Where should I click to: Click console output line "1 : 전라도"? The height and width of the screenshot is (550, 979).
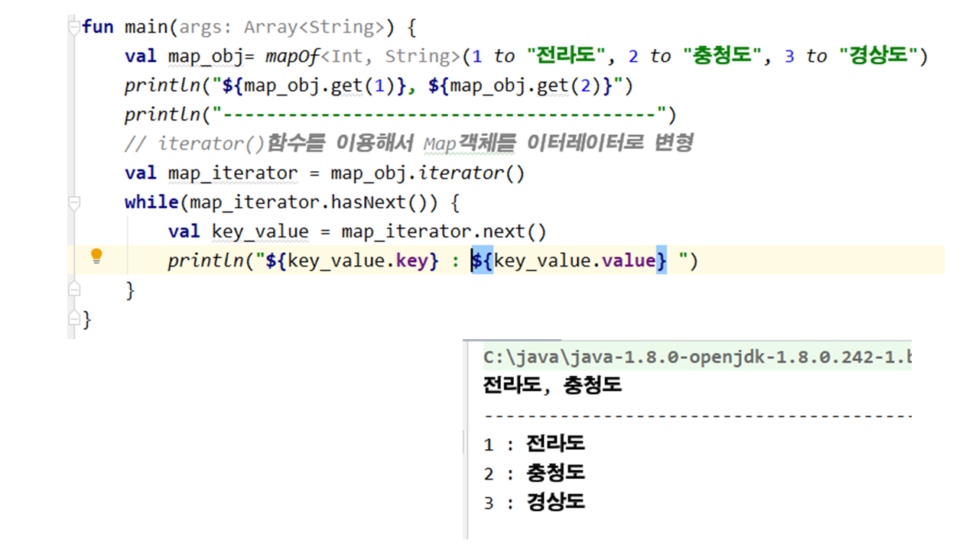click(x=534, y=445)
